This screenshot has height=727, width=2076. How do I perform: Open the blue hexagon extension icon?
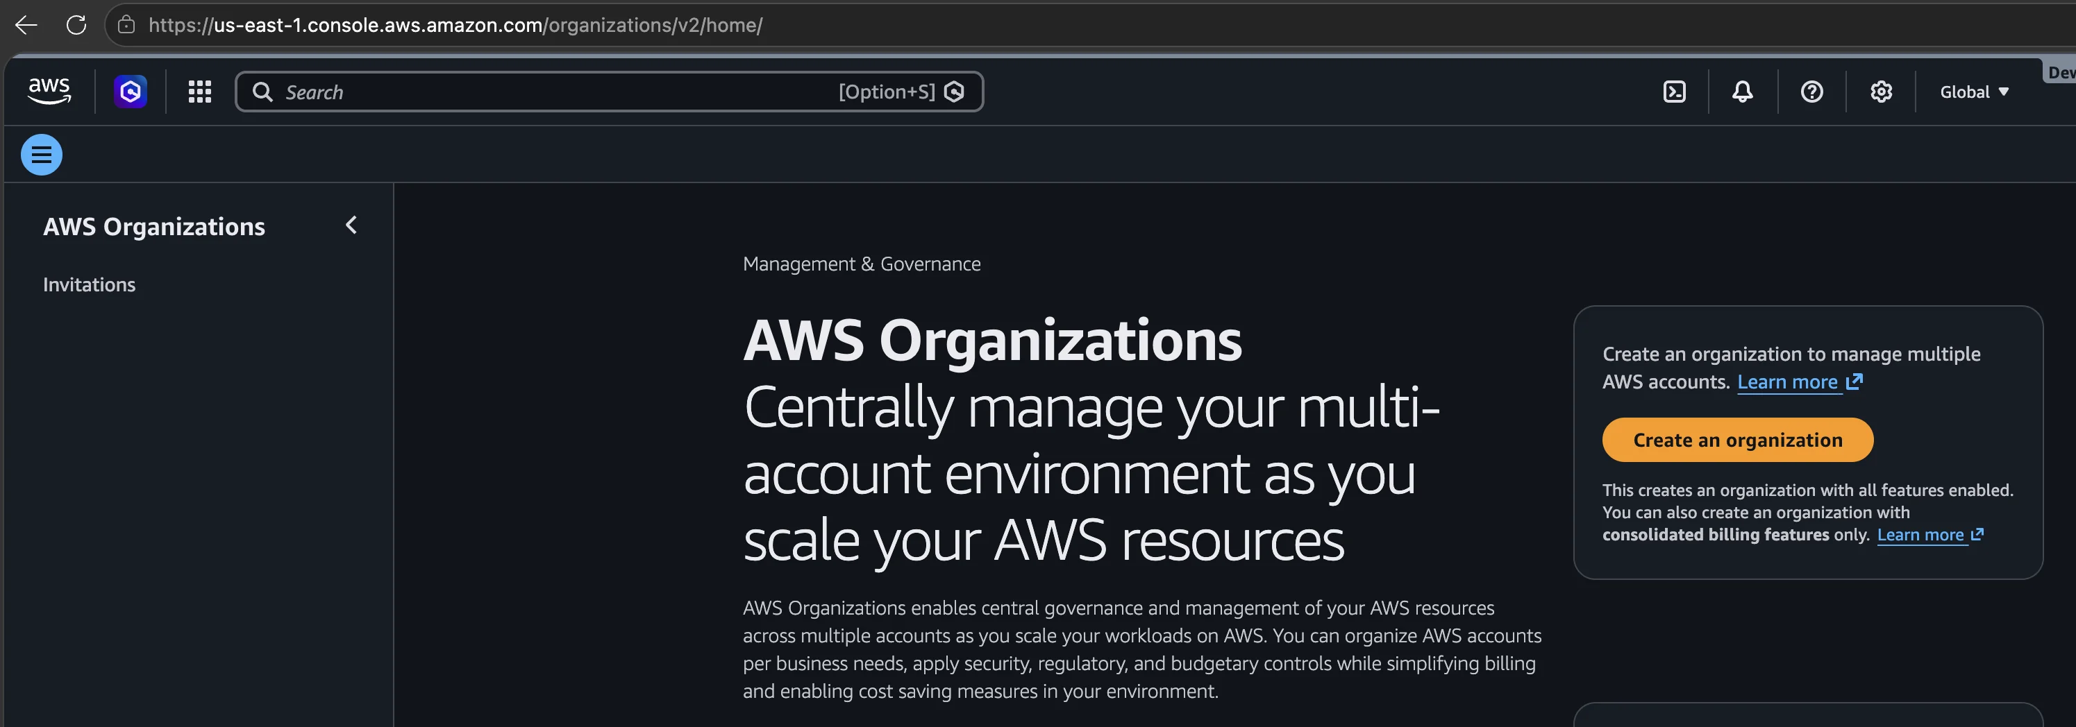tap(131, 92)
